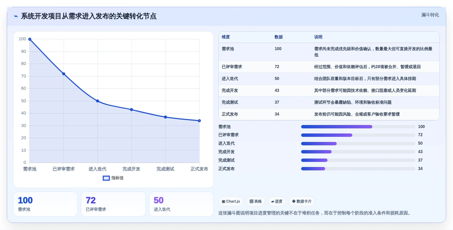453x230 pixels.
Task: Click the lightning icon beside the title
Action: [x=16, y=16]
